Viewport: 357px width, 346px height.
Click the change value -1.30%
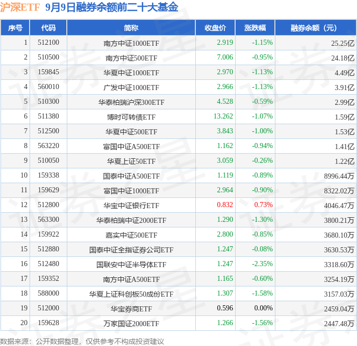coord(262,219)
